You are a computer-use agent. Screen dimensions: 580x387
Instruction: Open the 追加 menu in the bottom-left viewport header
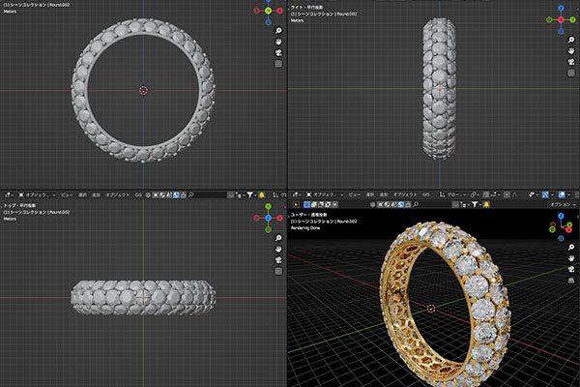click(x=95, y=194)
